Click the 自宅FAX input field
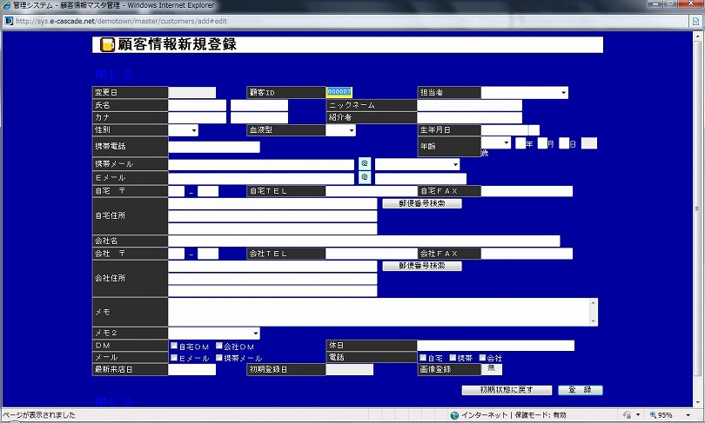This screenshot has width=705, height=423. click(x=527, y=191)
